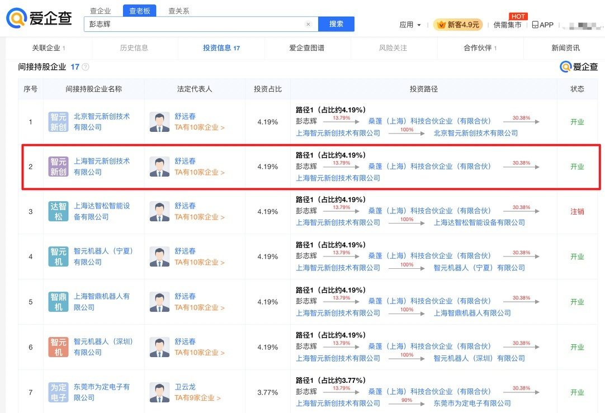Screen dimensions: 605x413
Task: Click the help icon beside 间接持股企业 17
Action: pyautogui.click(x=86, y=67)
